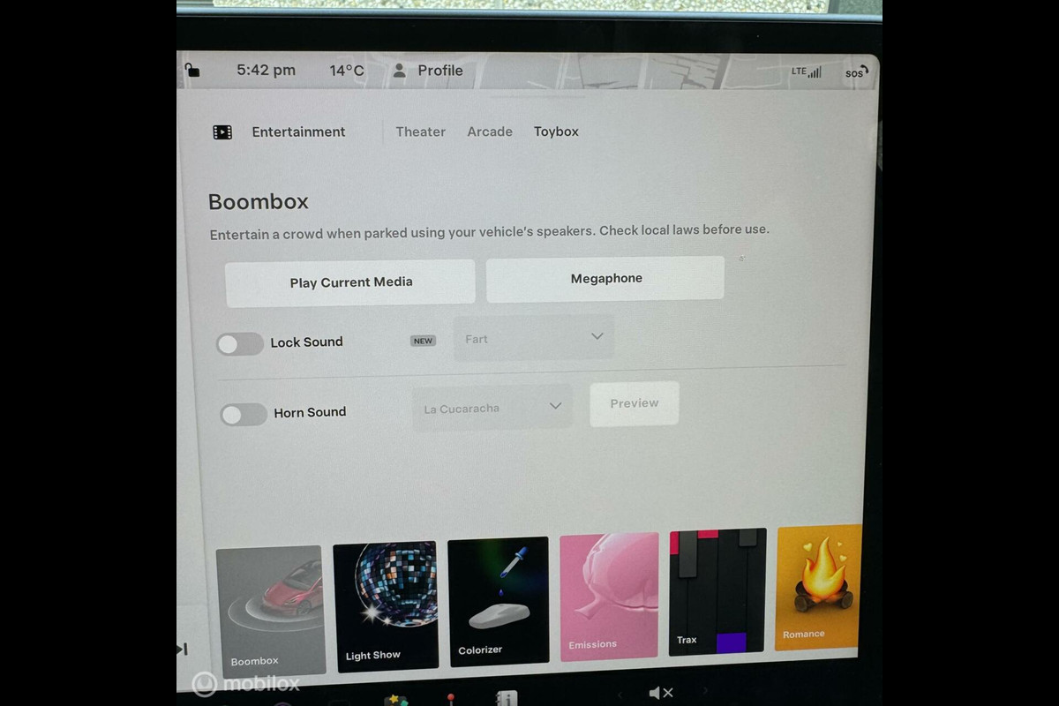Viewport: 1059px width, 706px height.
Task: Activate the Megaphone button
Action: (605, 279)
